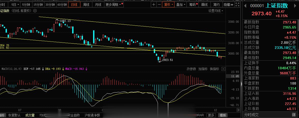Viewport: 299px width, 118px height.
Task: Click 恢复默认 restore defaults button
Action: click(x=14, y=115)
